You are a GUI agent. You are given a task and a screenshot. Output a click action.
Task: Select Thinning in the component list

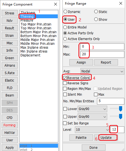coord(39,17)
